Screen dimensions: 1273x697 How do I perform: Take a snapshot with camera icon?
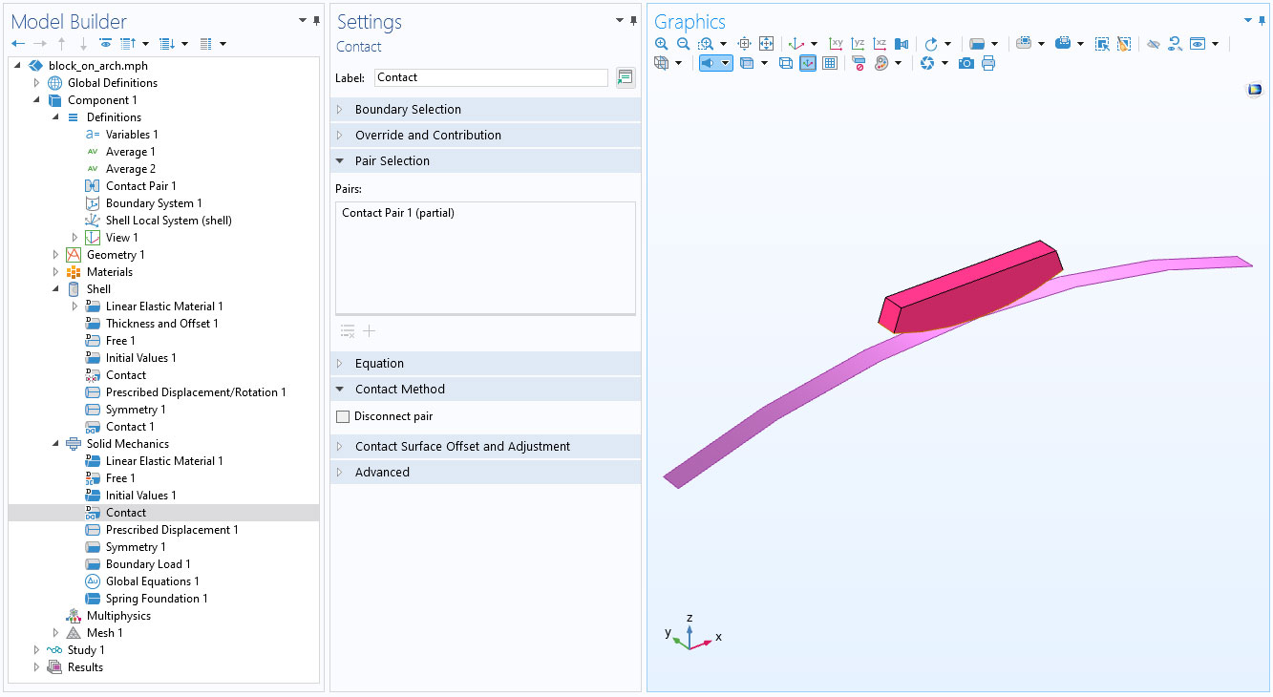coord(966,63)
